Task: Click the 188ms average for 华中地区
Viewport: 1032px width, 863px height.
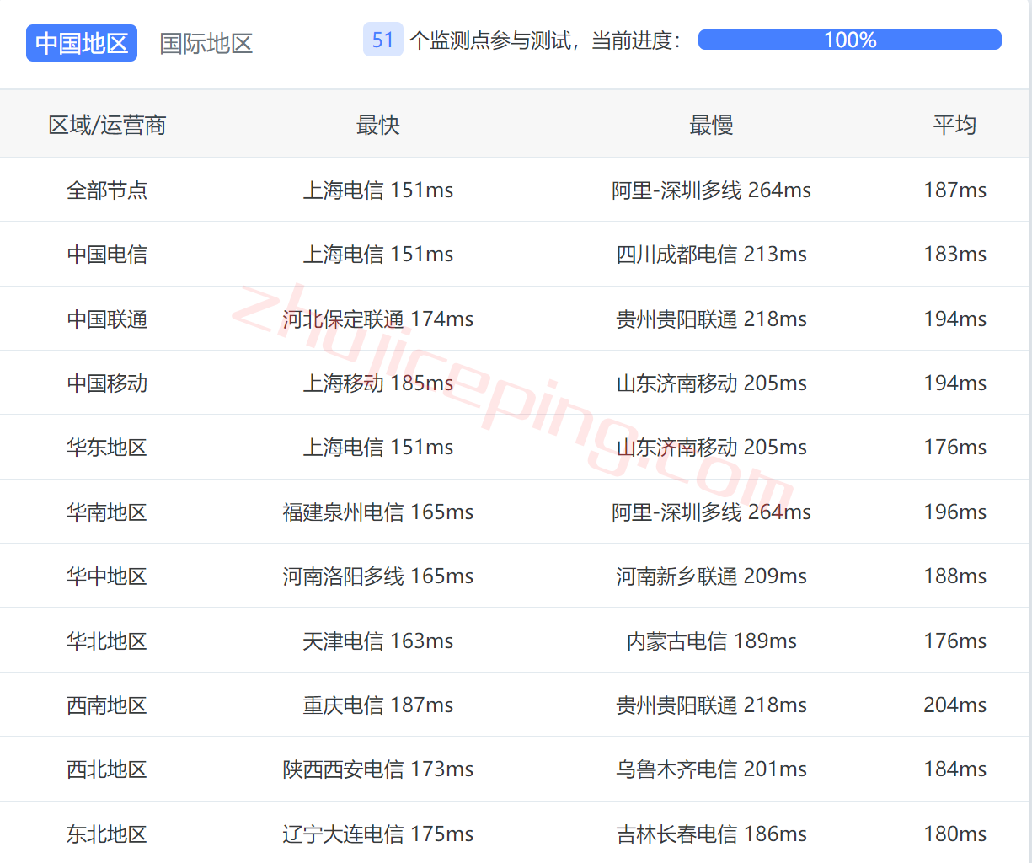Action: click(954, 576)
